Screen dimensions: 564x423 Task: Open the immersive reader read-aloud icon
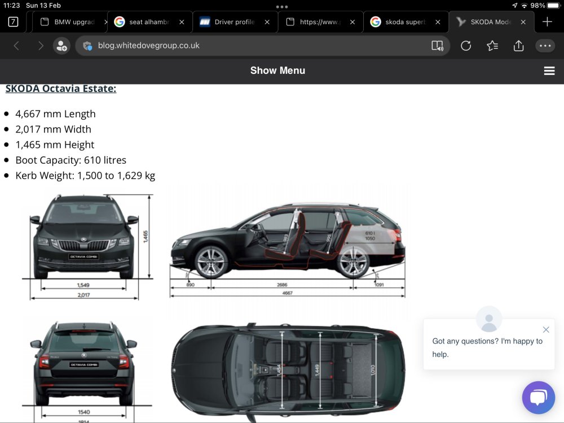pos(438,46)
